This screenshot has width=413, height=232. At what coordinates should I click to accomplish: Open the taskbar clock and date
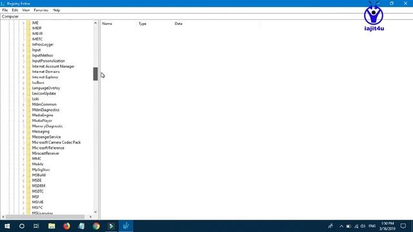point(387,226)
